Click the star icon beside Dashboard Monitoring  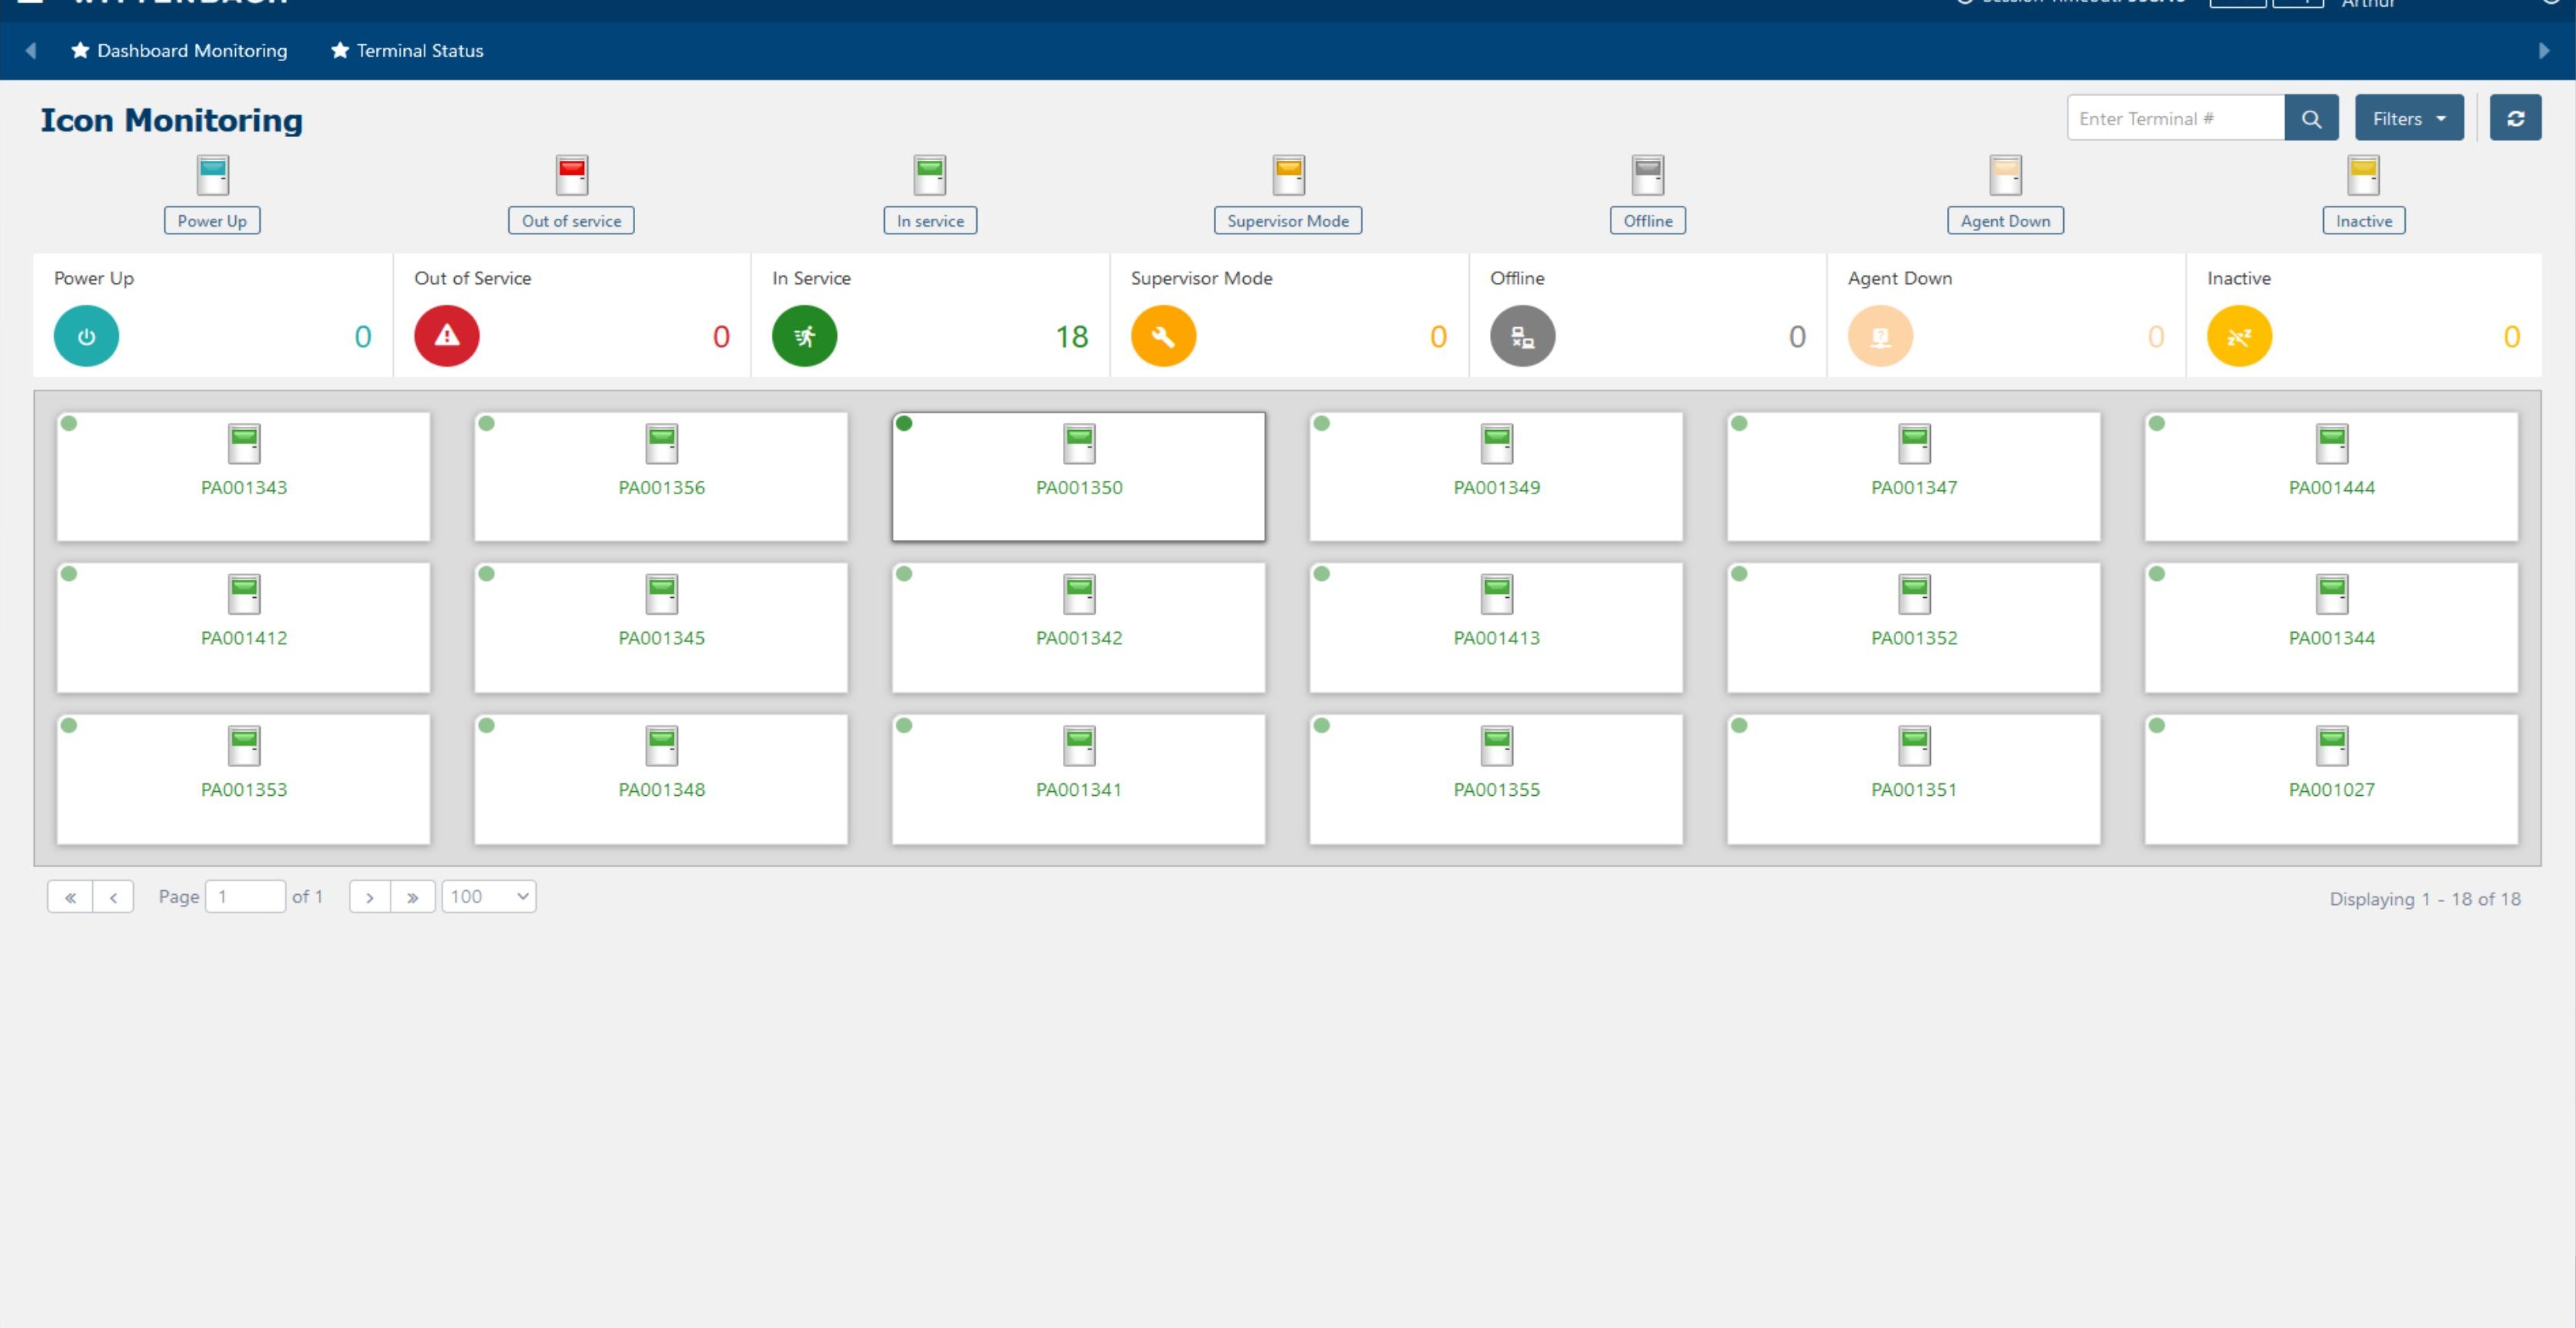click(80, 50)
